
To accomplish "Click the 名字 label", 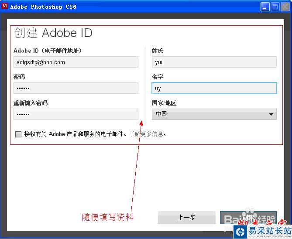I will [158, 77].
